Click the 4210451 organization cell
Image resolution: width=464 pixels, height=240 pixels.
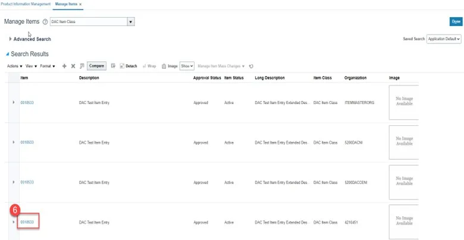tap(351, 222)
